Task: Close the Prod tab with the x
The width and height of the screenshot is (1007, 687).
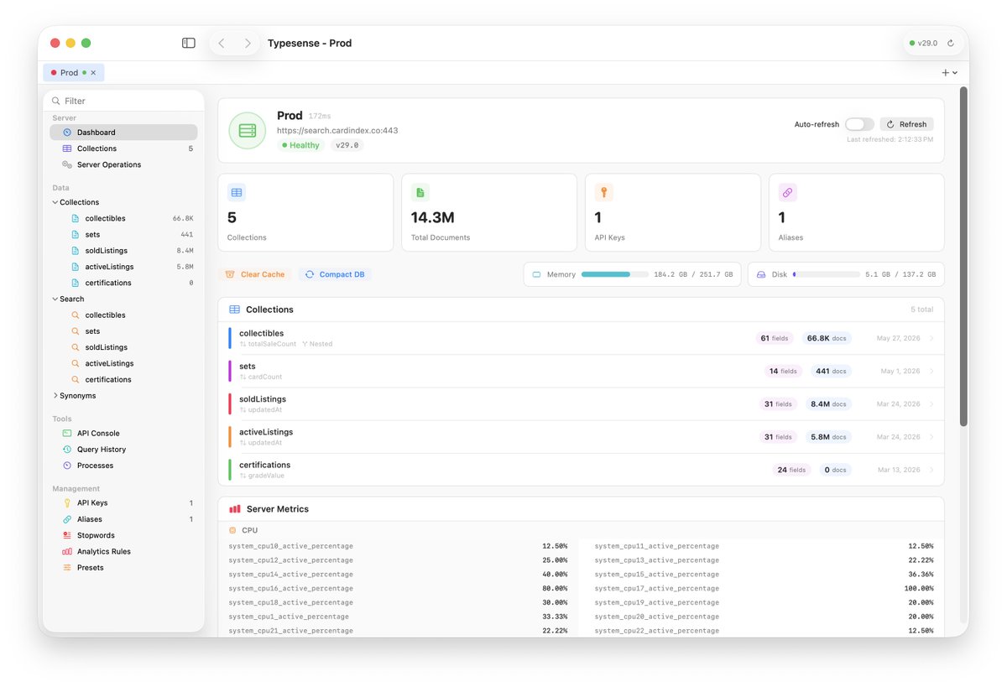Action: point(93,73)
